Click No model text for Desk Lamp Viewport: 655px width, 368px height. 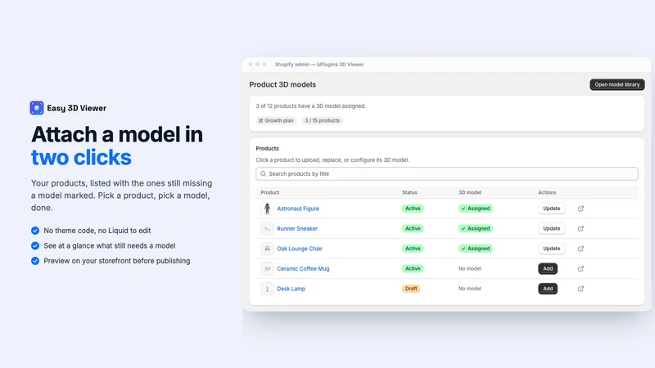click(x=469, y=289)
